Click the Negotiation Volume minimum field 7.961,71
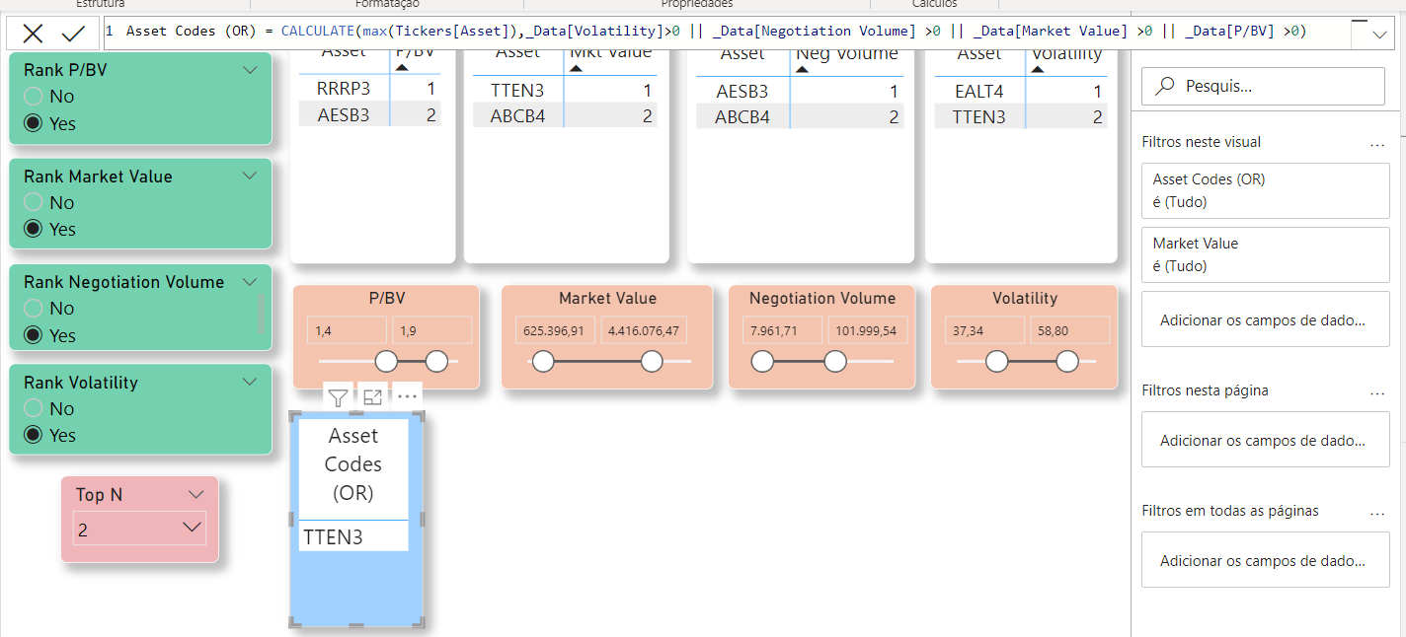The width and height of the screenshot is (1406, 637). 782,331
